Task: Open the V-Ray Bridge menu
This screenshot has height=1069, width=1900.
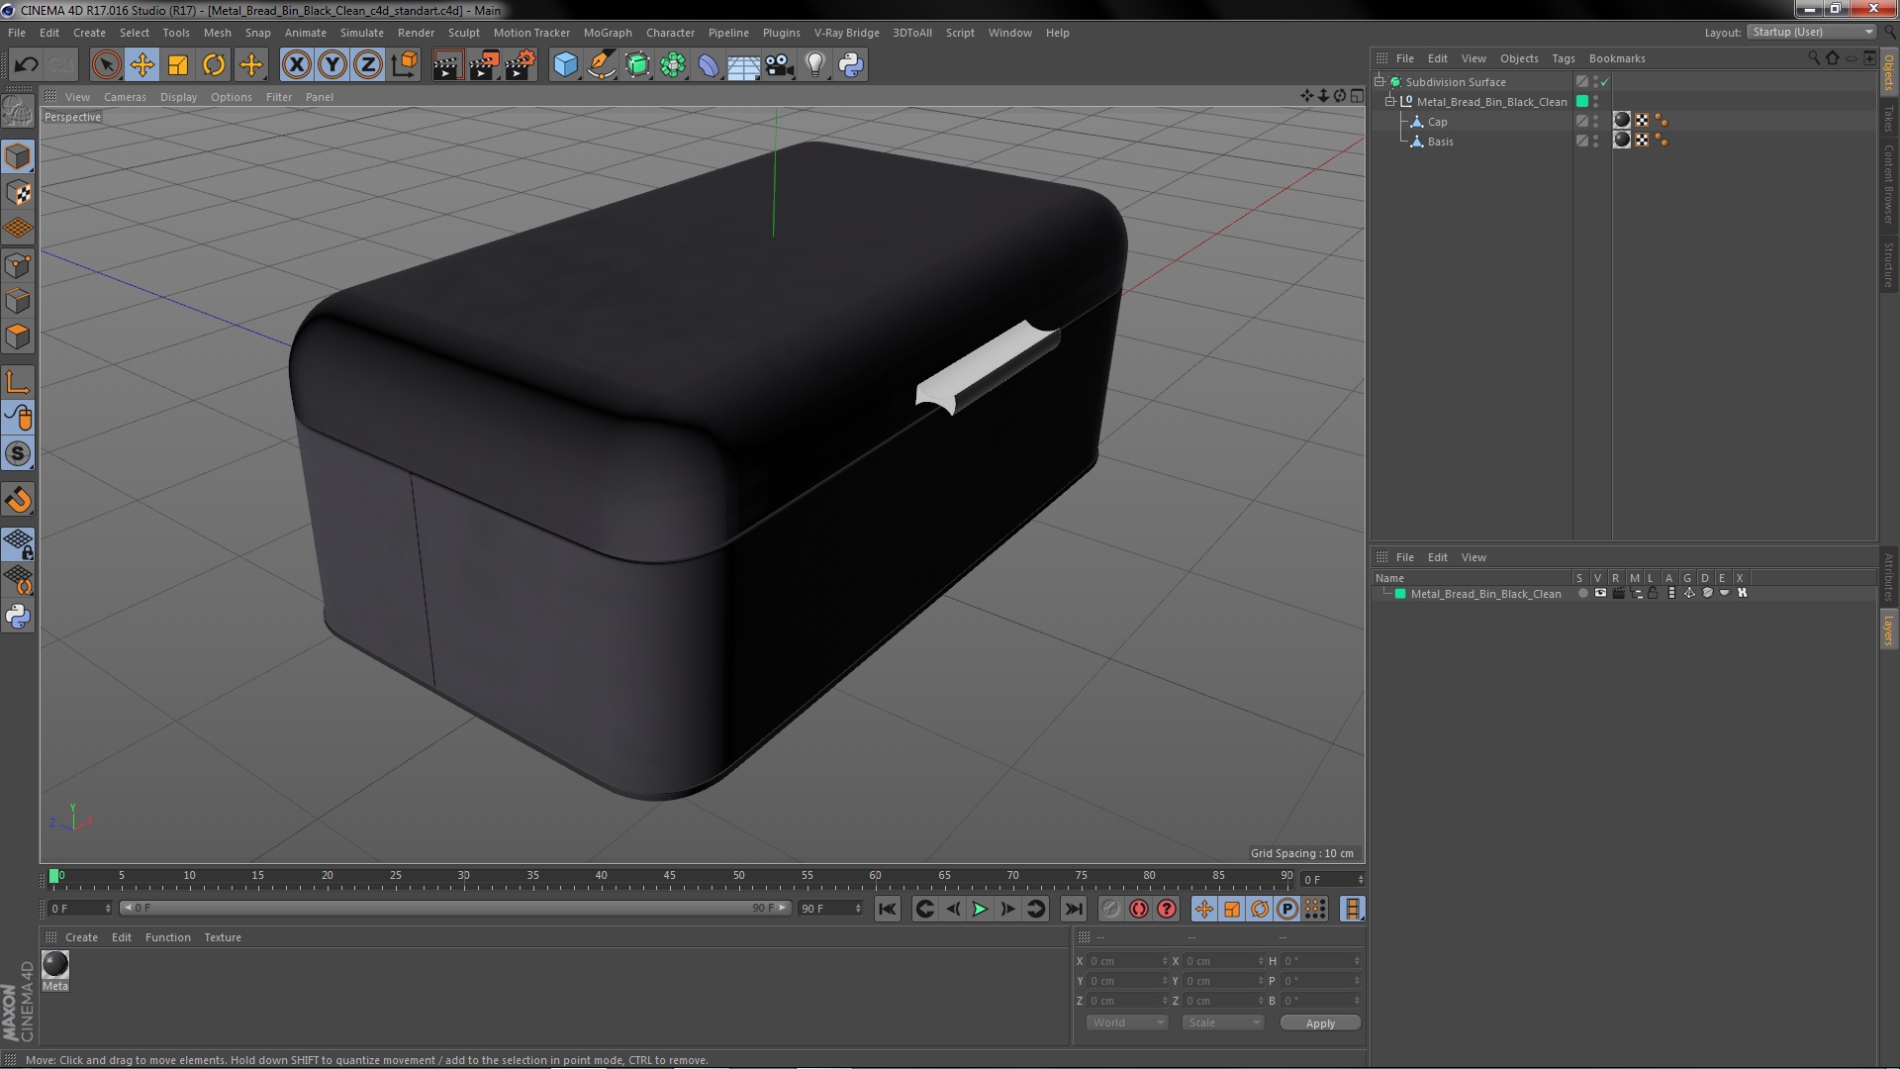Action: (x=846, y=33)
